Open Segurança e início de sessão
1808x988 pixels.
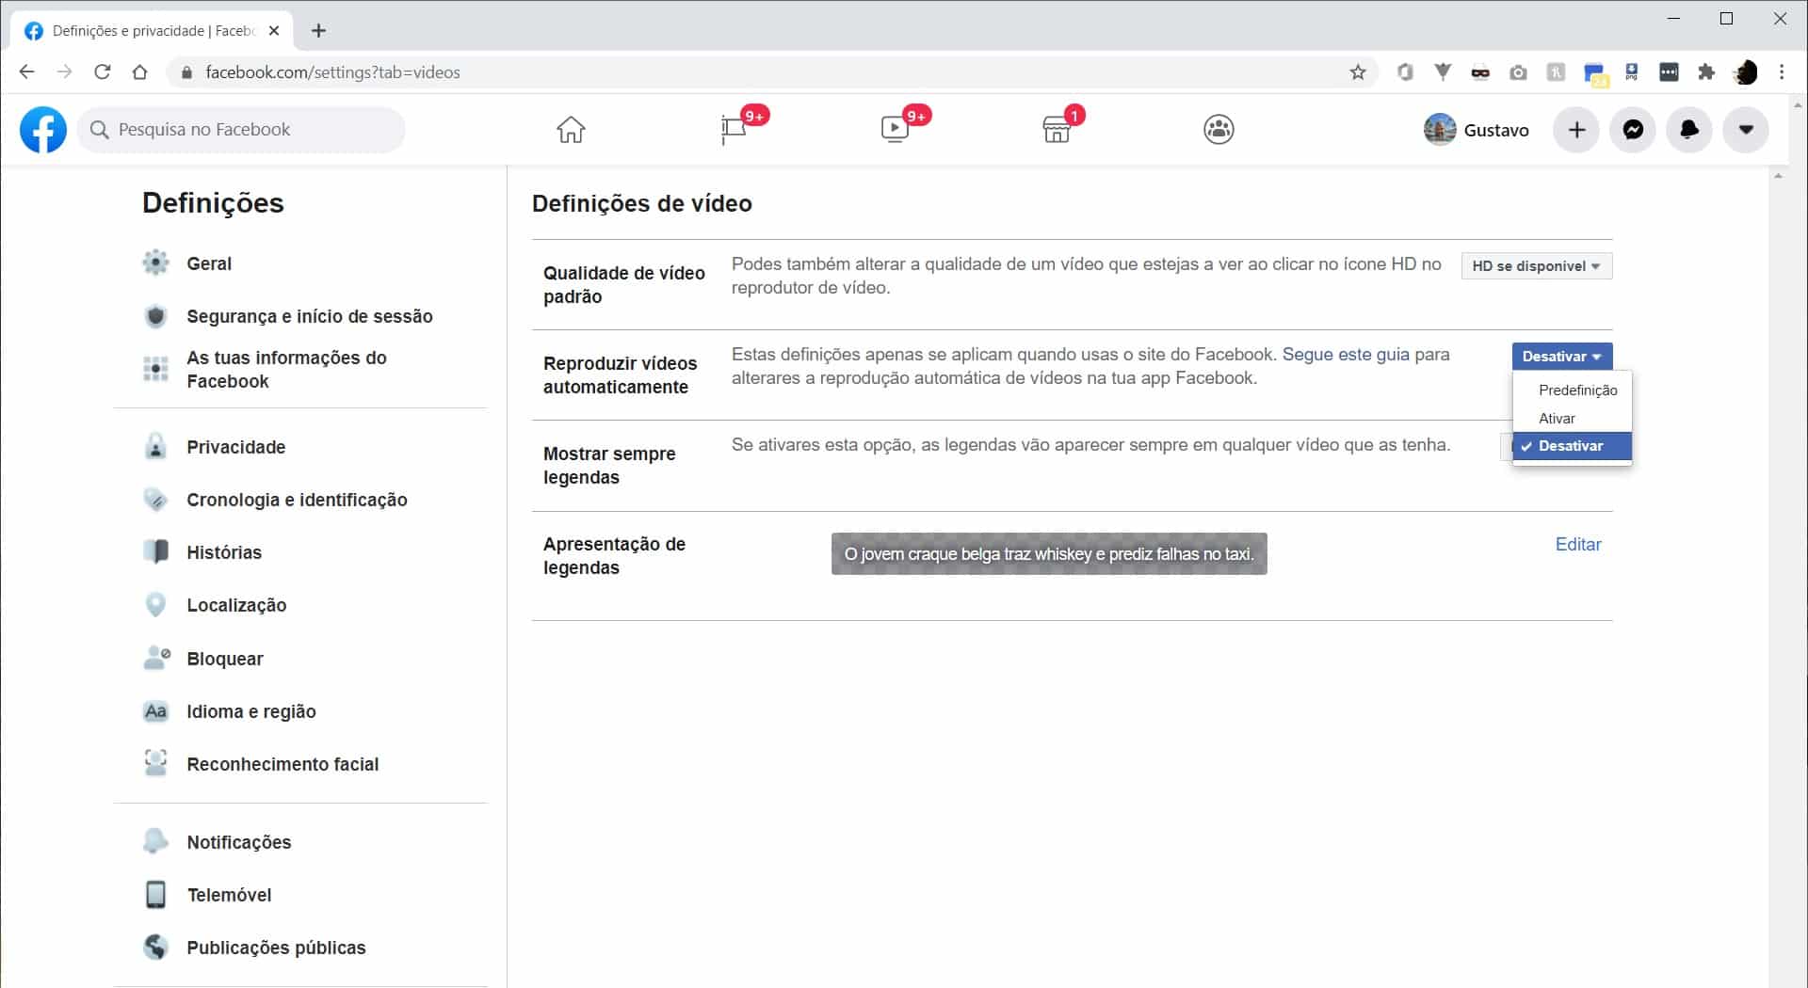[x=310, y=316]
